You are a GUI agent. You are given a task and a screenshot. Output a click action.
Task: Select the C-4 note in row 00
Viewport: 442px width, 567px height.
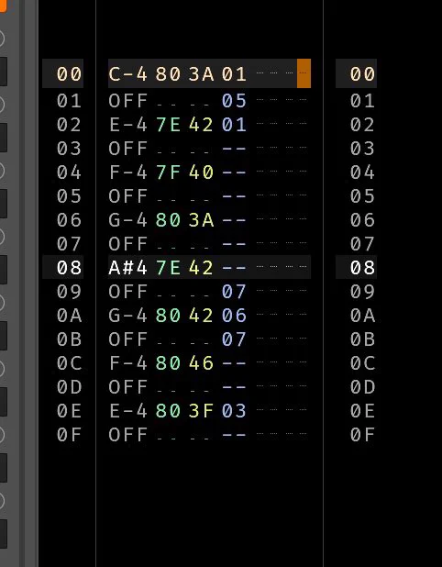click(x=128, y=74)
